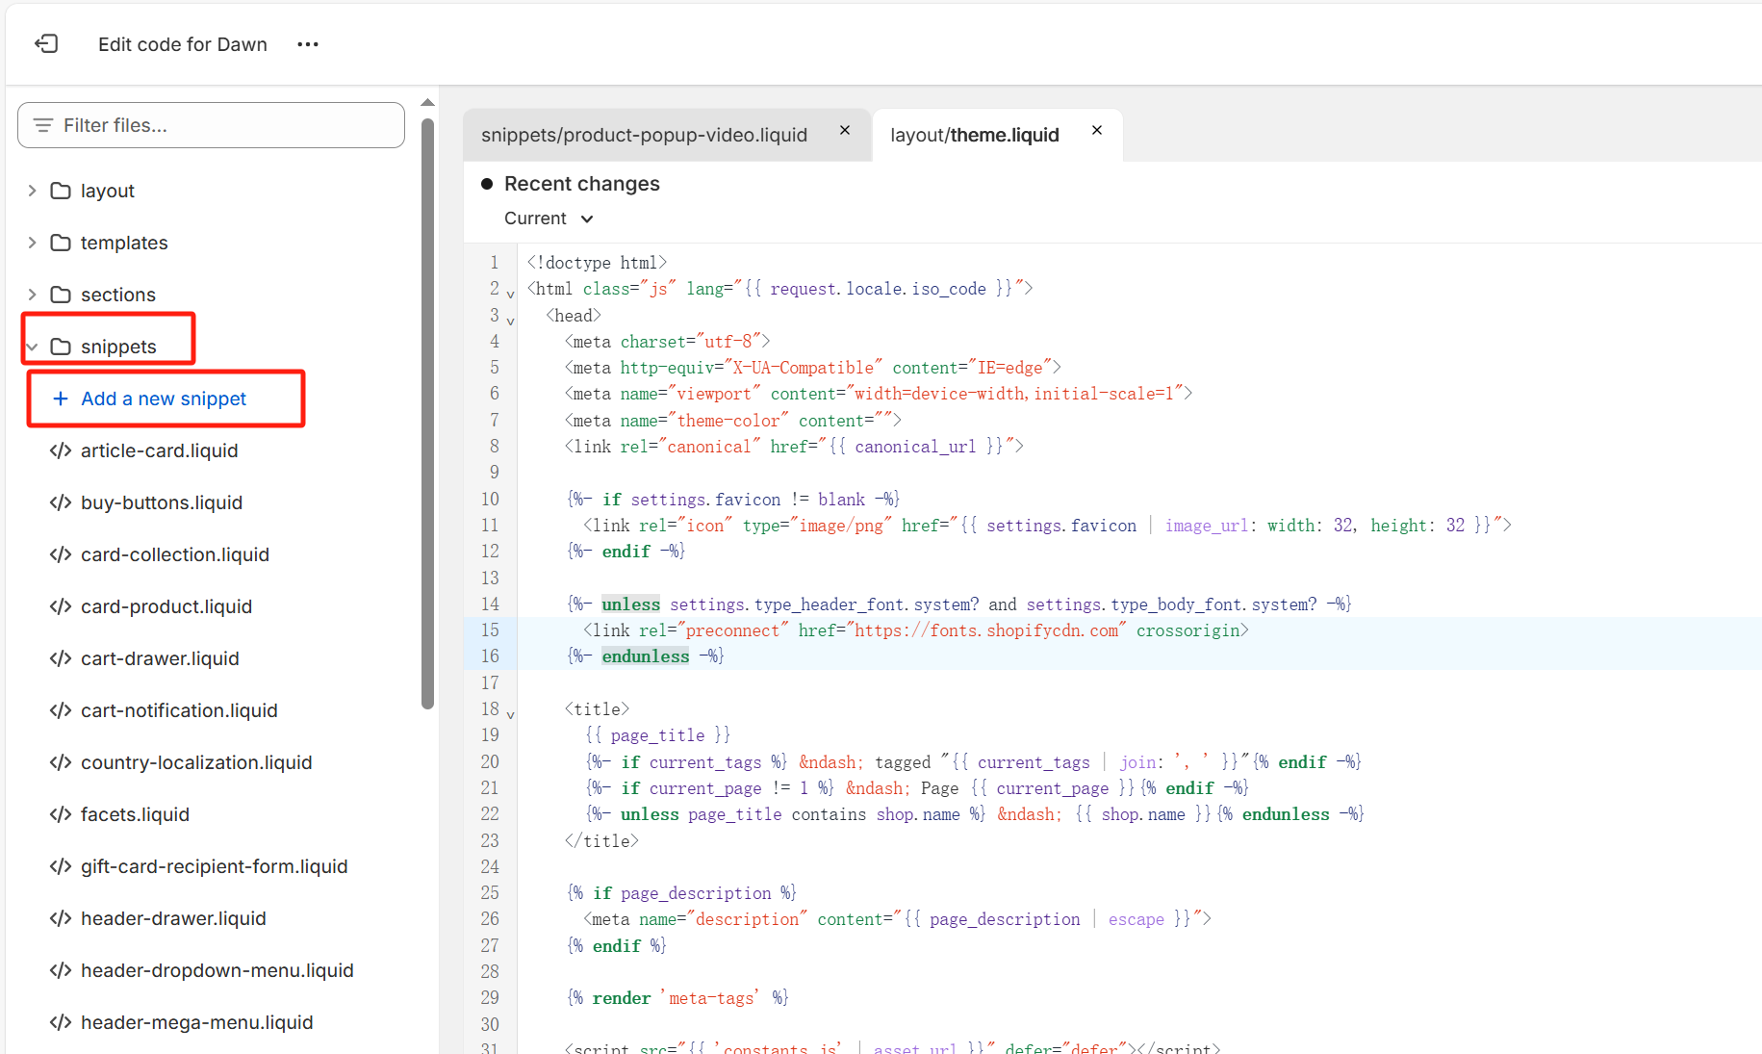This screenshot has height=1054, width=1762.
Task: Open header-mega-menu.liquid file
Action: [x=197, y=1022]
